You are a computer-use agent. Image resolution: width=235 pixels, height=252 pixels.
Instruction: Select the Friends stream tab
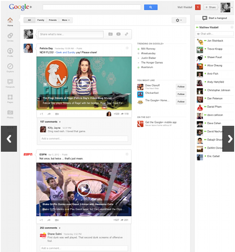click(x=53, y=20)
